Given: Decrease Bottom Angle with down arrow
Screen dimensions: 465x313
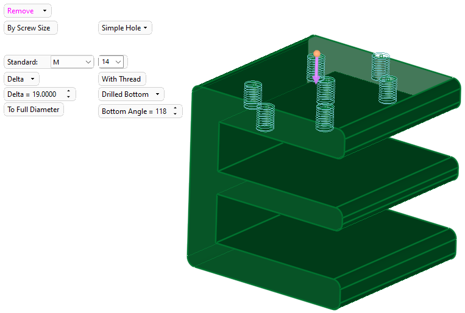Looking at the screenshot, I should 176,114.
